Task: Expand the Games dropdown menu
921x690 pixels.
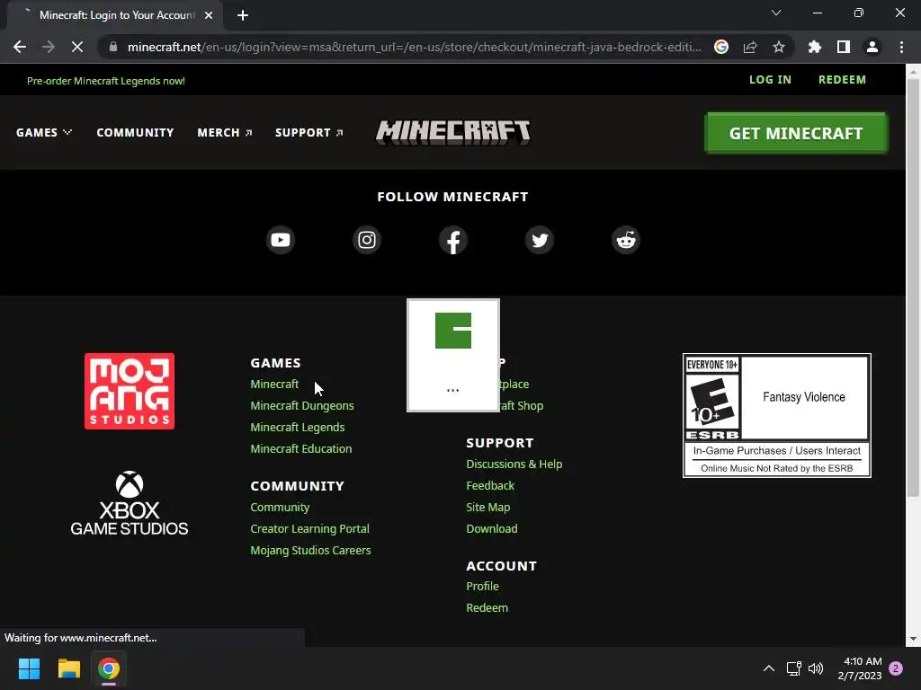Action: tap(44, 133)
